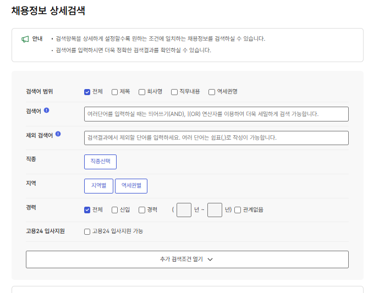Image resolution: width=379 pixels, height=293 pixels.
Task: Click the 고용24 입사지원 row label
Action: [x=45, y=231]
